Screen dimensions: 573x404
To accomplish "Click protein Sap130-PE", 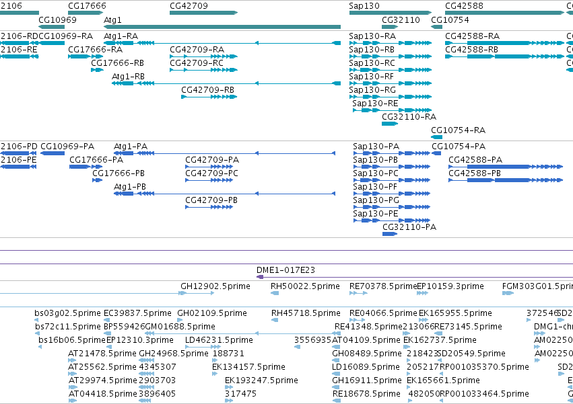I will click(391, 220).
